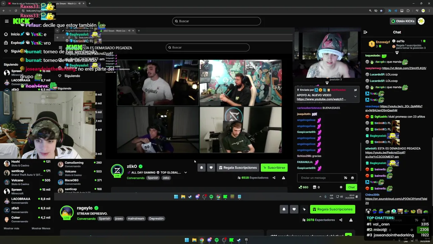Open the vt.tiktok.com link in chat
This screenshot has height=244, width=433.
pyautogui.click(x=404, y=68)
